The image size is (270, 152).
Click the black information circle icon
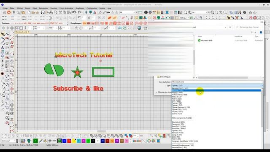(146, 12)
